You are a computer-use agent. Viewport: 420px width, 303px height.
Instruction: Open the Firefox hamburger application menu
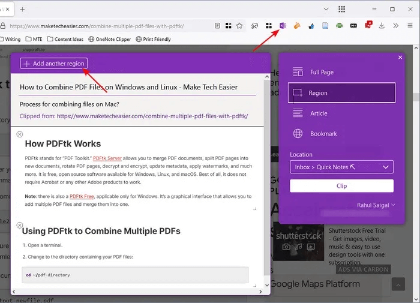[410, 26]
